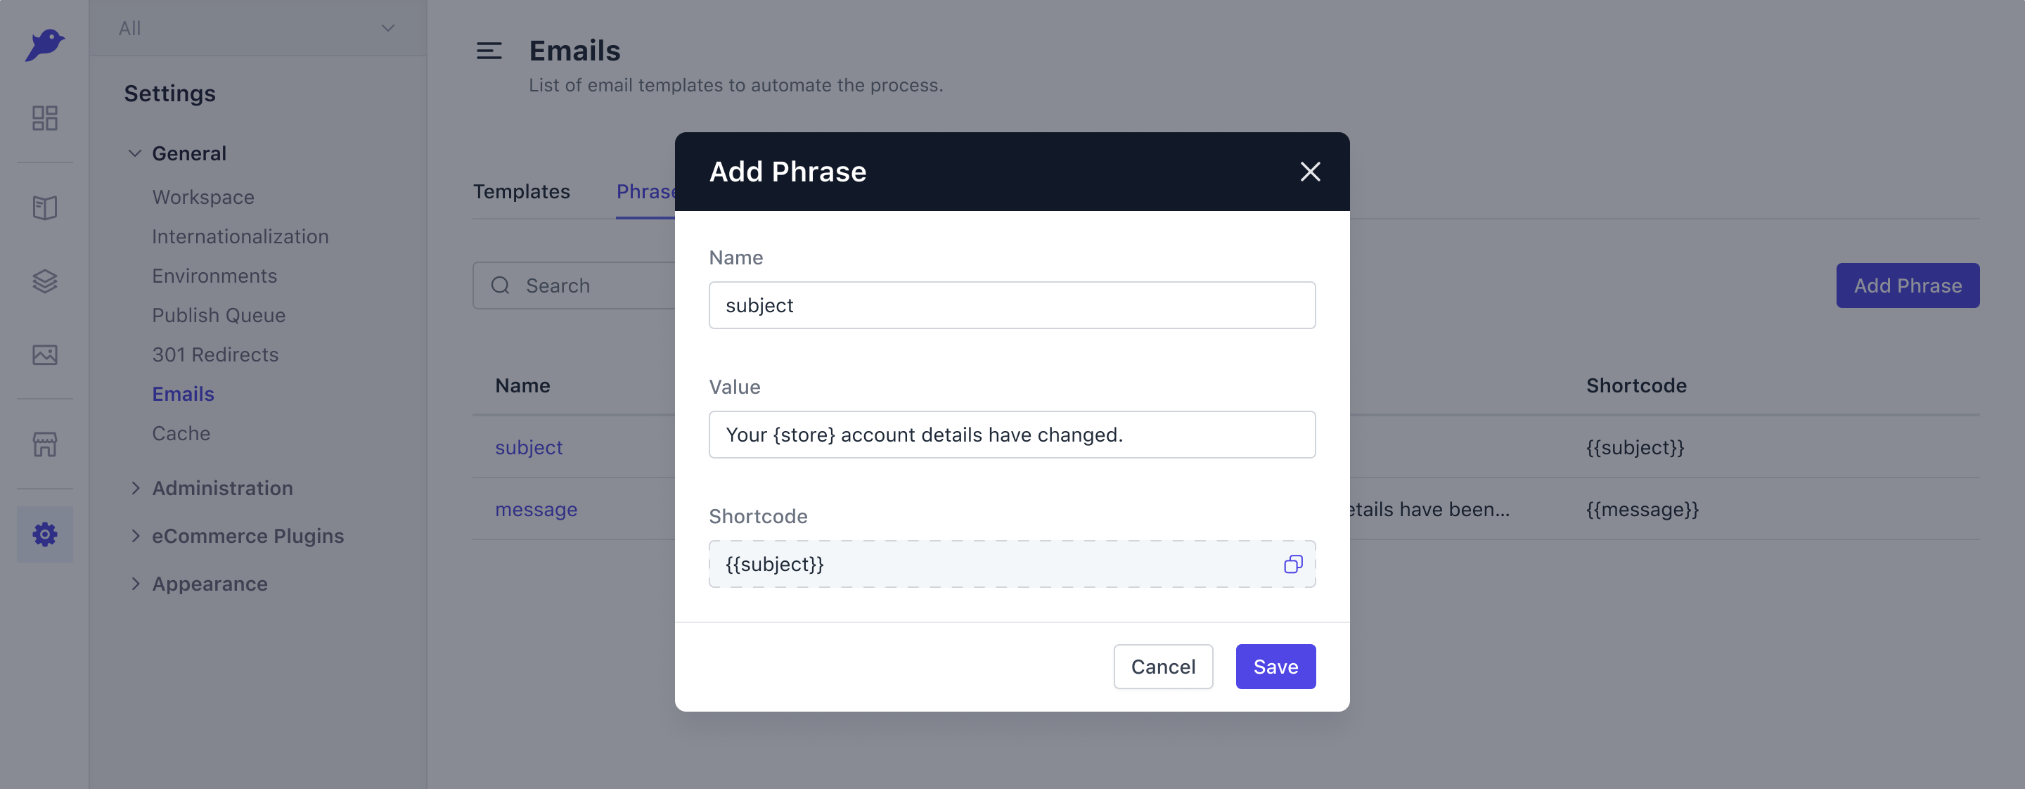
Task: Open the All dropdown selector
Action: point(258,28)
